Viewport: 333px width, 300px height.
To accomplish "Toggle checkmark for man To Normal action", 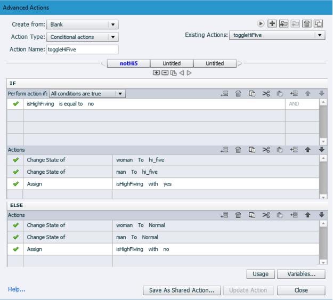I will pyautogui.click(x=15, y=237).
